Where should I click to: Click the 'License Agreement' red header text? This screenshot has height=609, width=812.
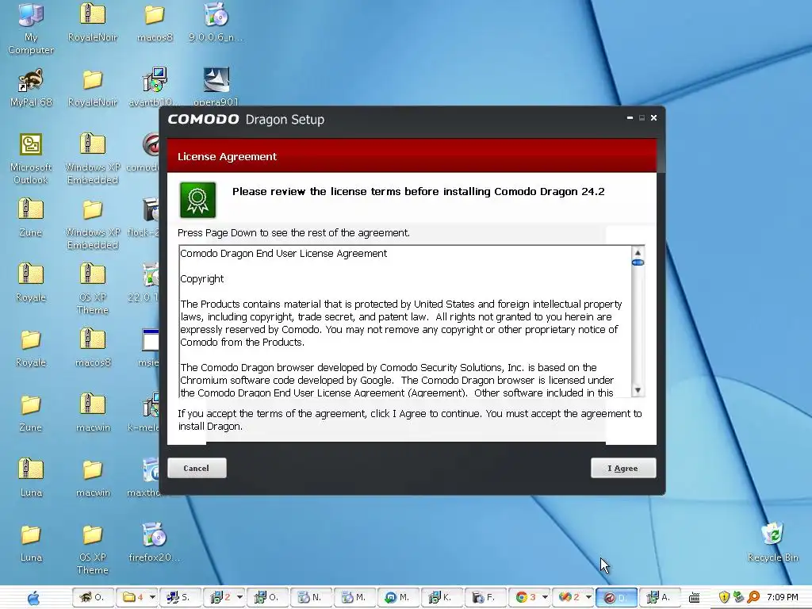click(x=227, y=156)
